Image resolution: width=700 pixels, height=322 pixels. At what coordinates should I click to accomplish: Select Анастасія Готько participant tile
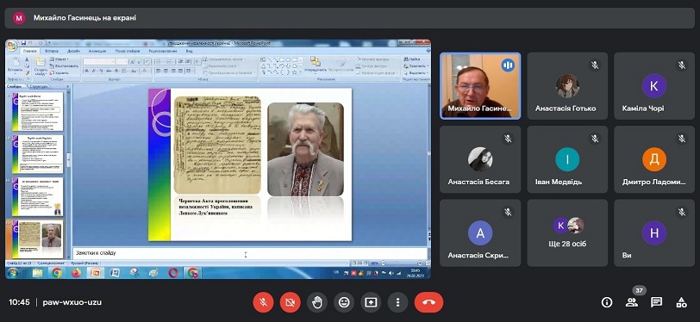[567, 86]
